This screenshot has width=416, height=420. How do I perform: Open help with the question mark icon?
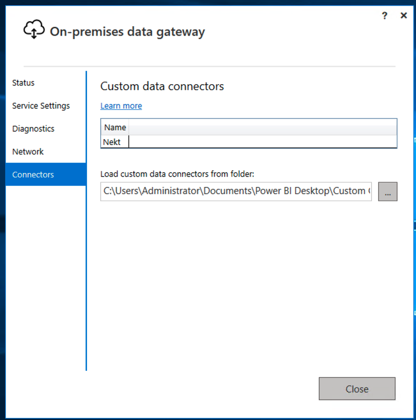coord(385,16)
